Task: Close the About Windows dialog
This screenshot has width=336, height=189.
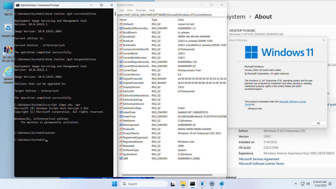Action: [324, 40]
